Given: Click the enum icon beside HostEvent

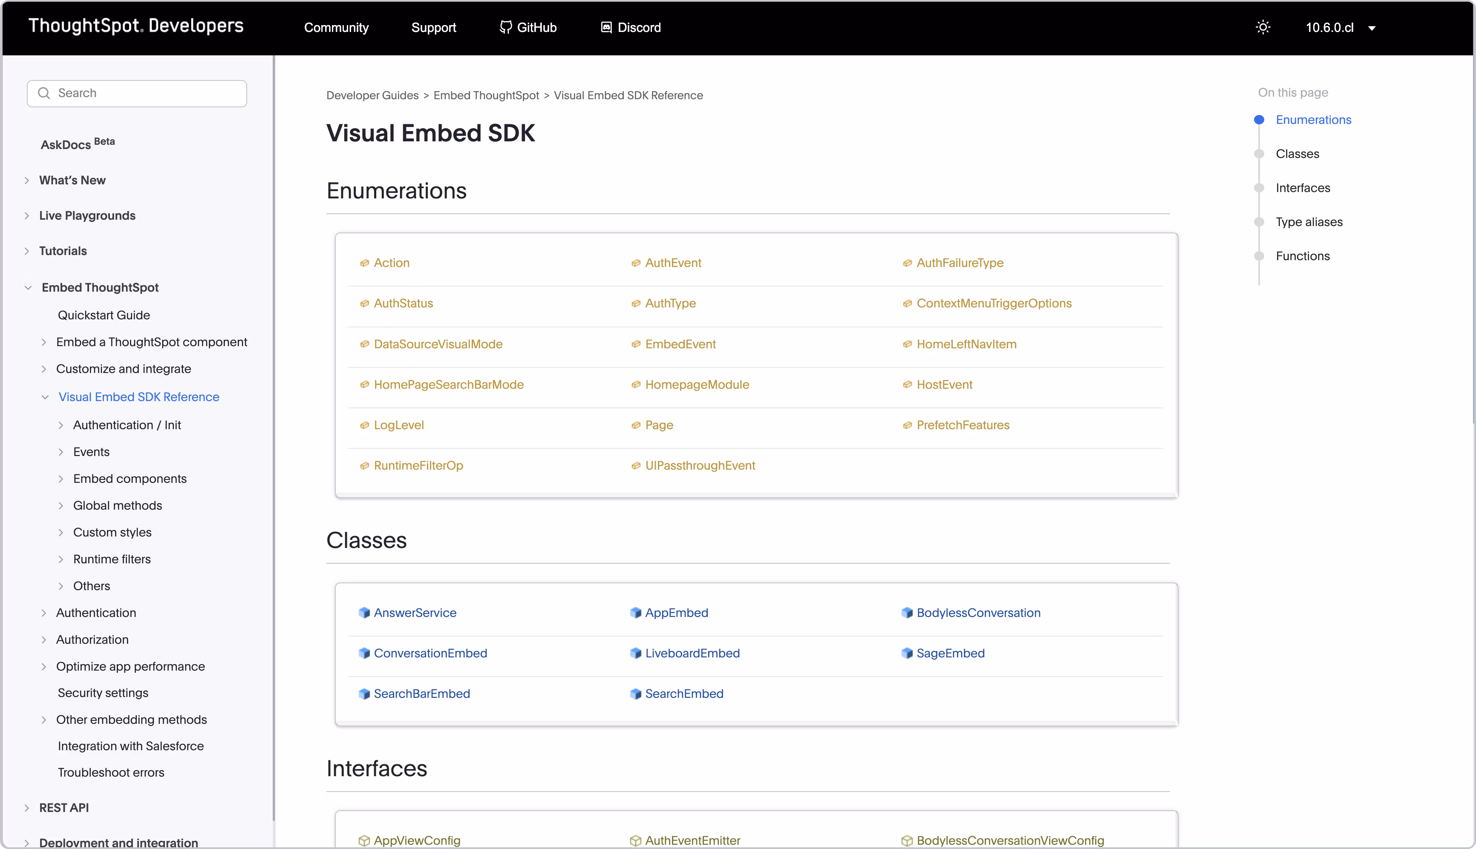Looking at the screenshot, I should point(907,384).
